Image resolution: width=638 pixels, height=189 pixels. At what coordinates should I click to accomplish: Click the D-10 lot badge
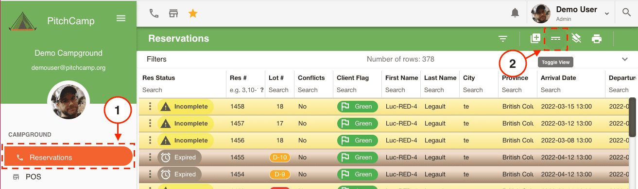tap(279, 157)
